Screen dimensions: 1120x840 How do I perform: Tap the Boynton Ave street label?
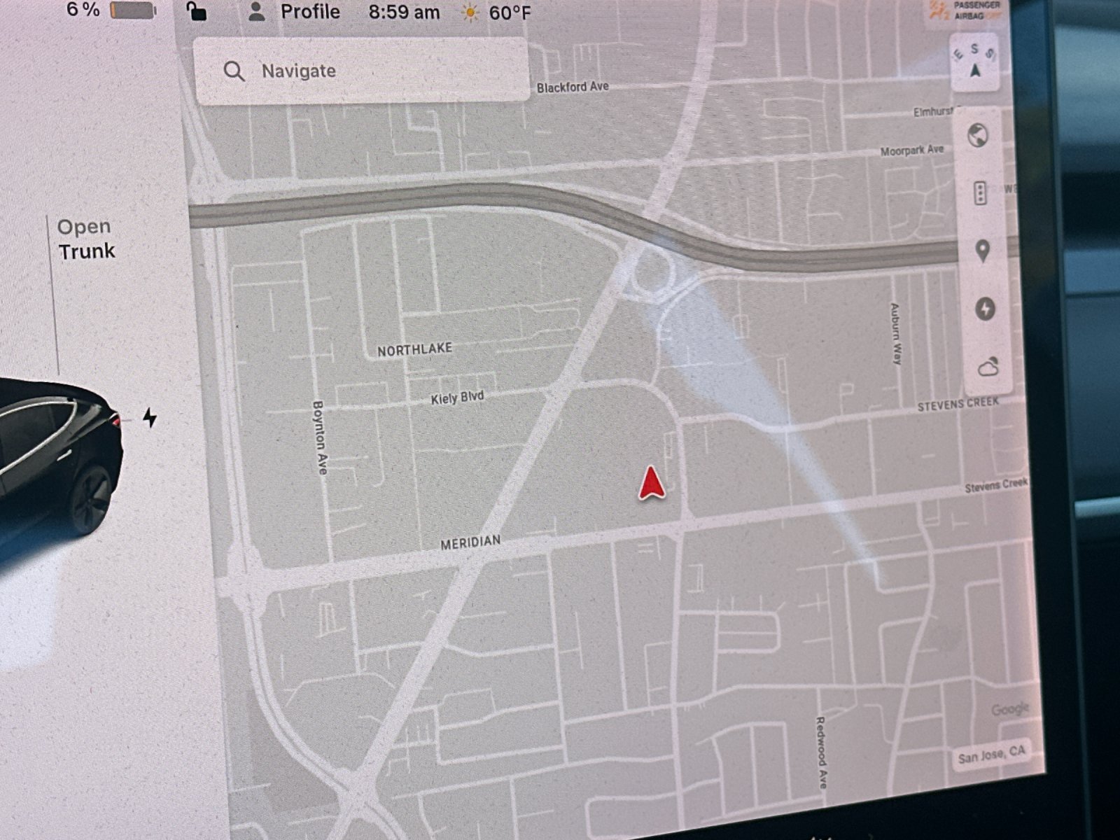coord(320,437)
